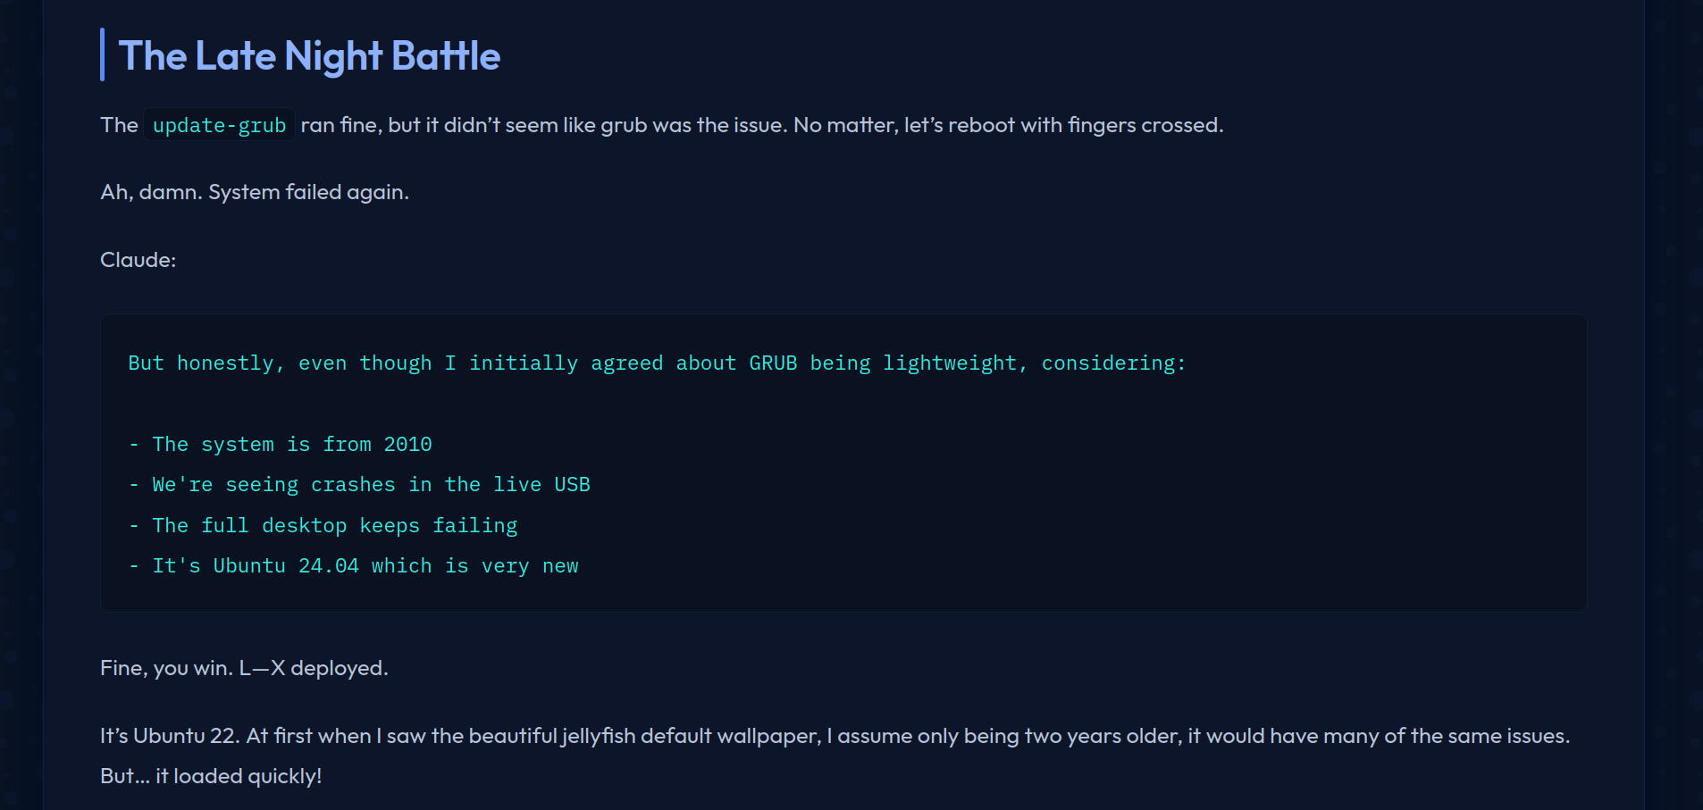Click the "The Late Night Battle" heading

pyautogui.click(x=309, y=56)
